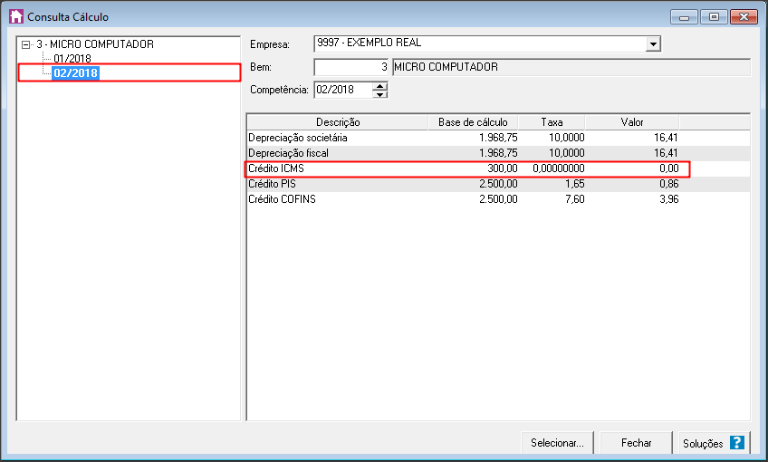Click the Competência date field
The height and width of the screenshot is (462, 768).
tap(343, 90)
